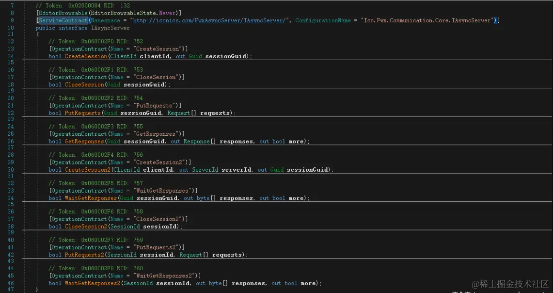553x293 pixels.
Task: Click line number 30 in the gutter
Action: [10, 170]
